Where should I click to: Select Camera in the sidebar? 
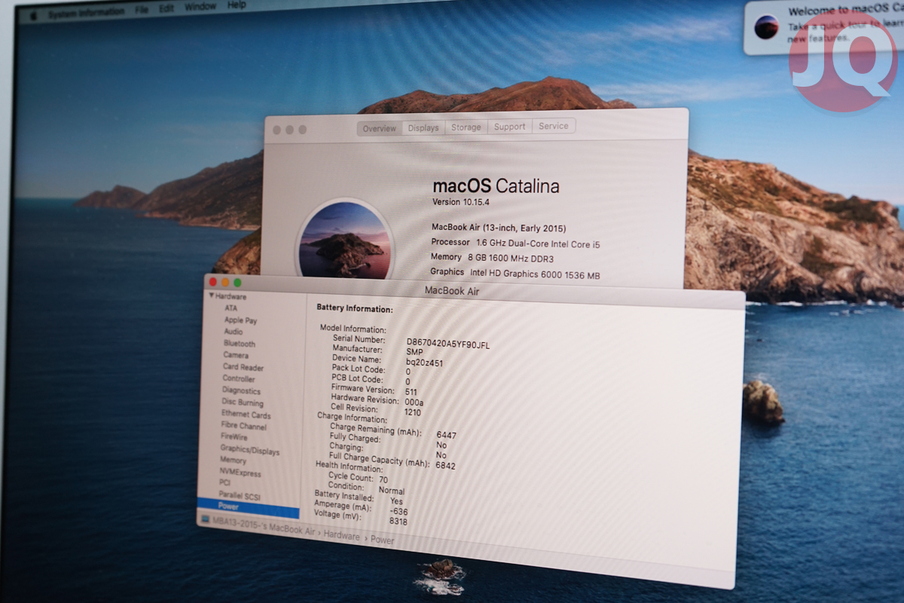pyautogui.click(x=236, y=355)
